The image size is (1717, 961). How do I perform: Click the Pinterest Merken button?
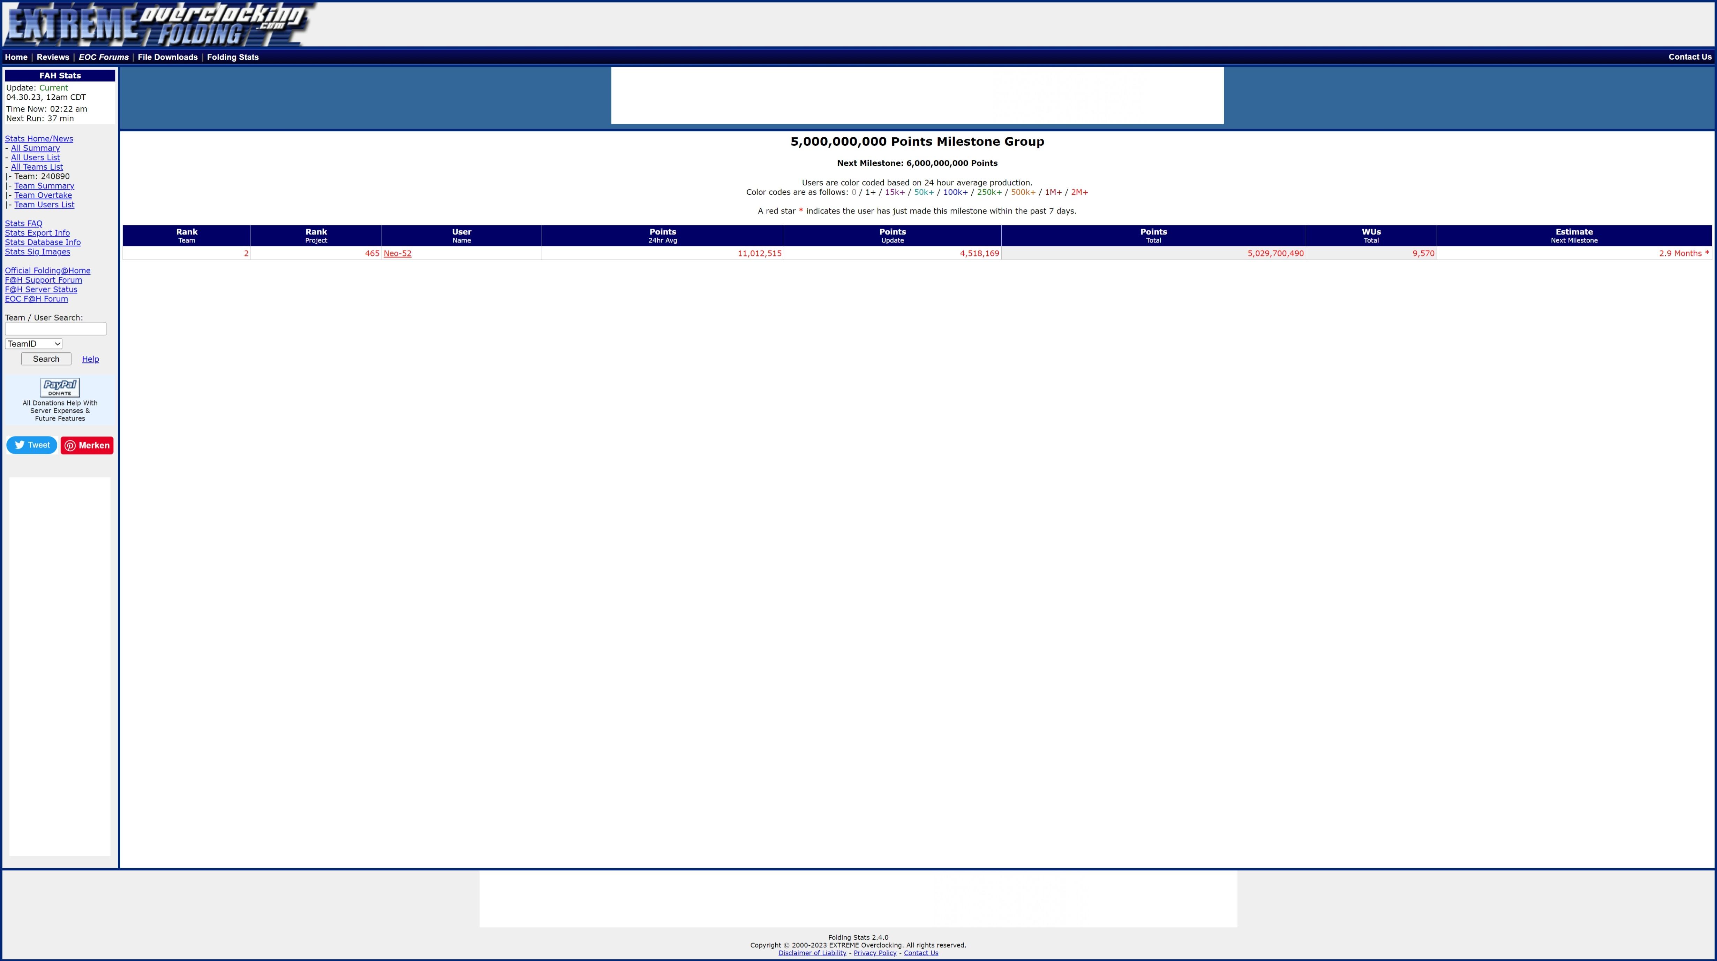pos(87,446)
